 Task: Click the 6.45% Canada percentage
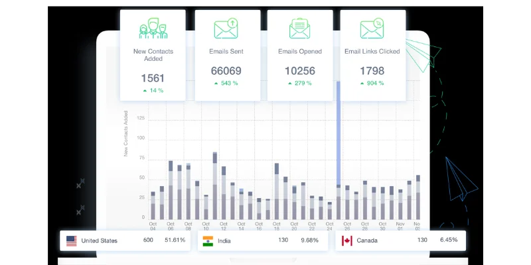coord(449,240)
